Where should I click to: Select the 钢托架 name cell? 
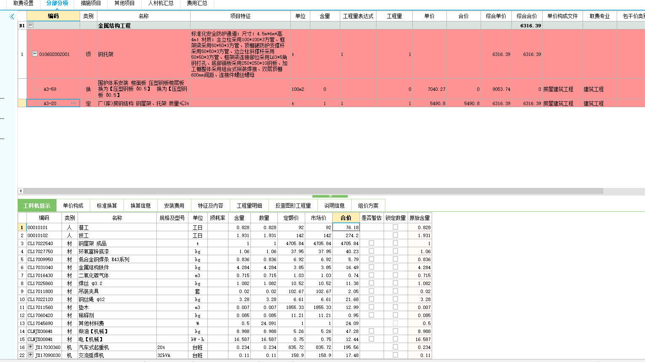[x=144, y=54]
